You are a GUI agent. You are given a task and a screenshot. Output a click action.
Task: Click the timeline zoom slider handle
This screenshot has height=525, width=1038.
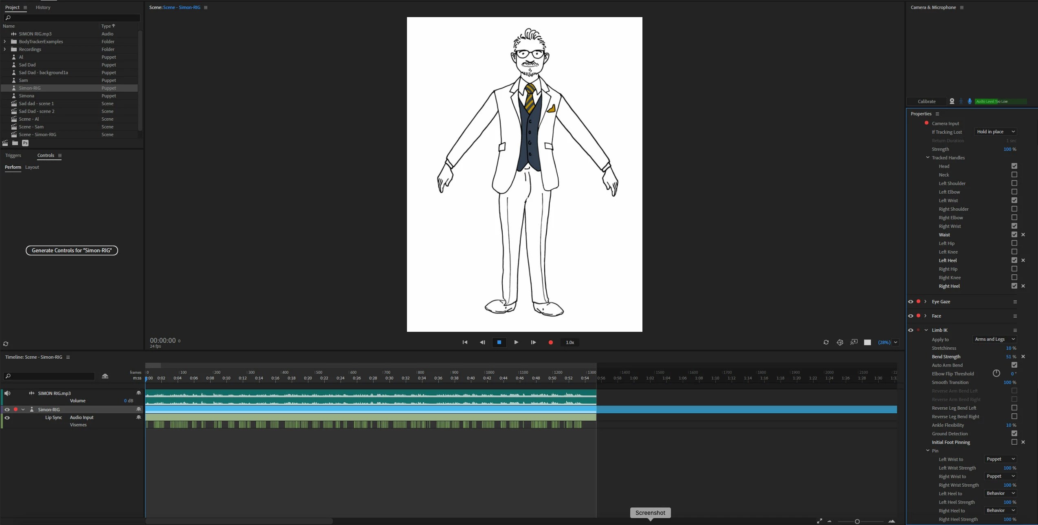[x=857, y=521]
